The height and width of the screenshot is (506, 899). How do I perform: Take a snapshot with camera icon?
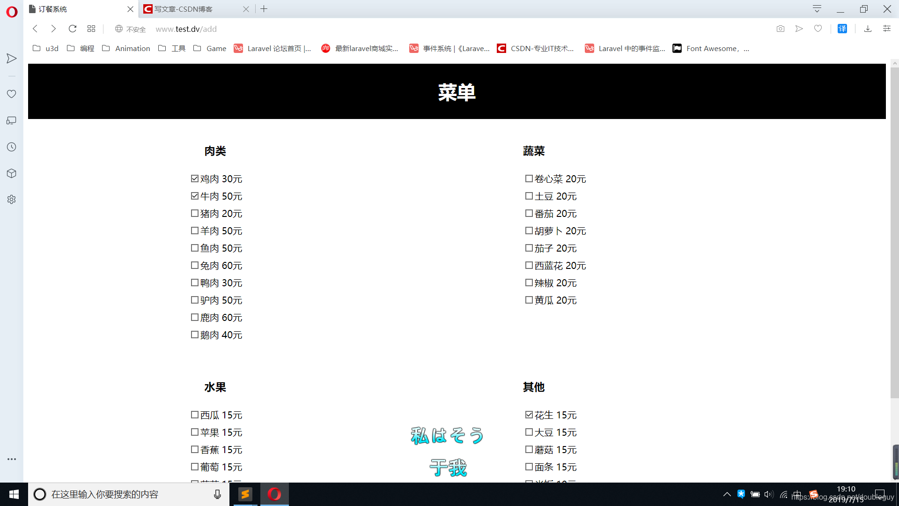pos(780,29)
